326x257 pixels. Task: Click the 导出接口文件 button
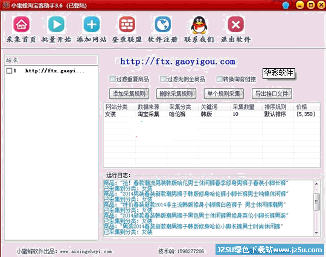tap(272, 94)
